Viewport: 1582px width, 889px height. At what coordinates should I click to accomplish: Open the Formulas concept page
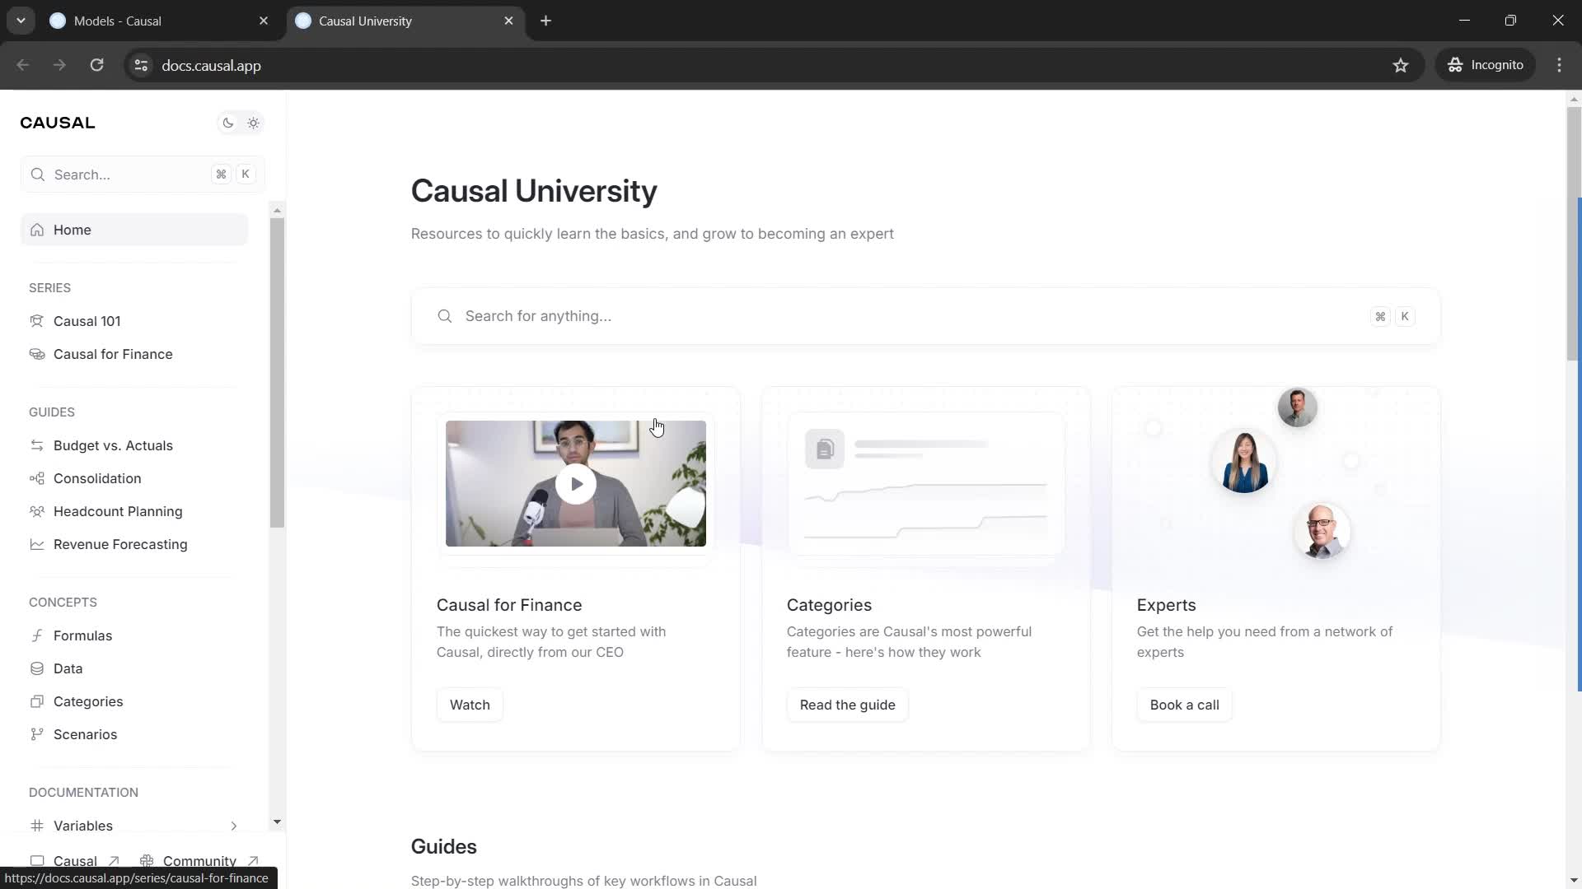coord(82,635)
